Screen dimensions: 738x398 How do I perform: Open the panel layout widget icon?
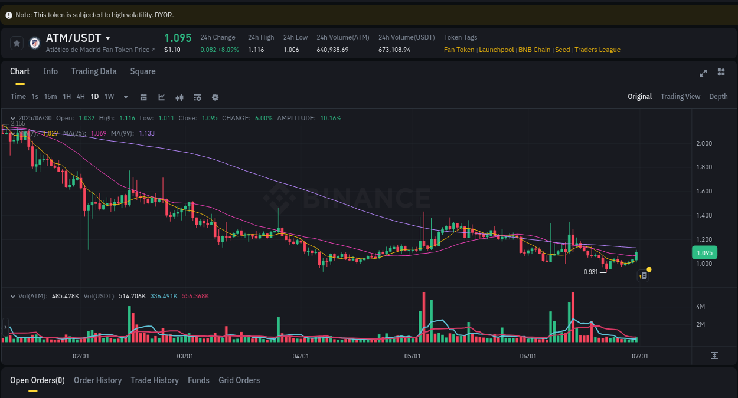(721, 73)
